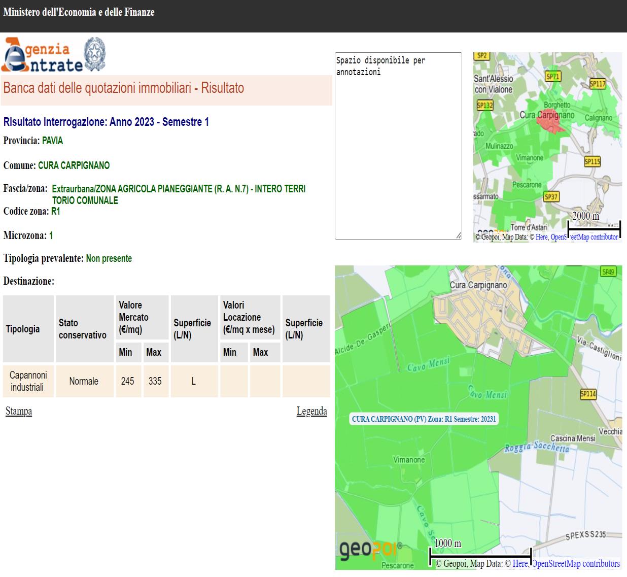This screenshot has width=627, height=577.
Task: Click the zone R1 Semestre 20231 map label
Action: click(424, 419)
